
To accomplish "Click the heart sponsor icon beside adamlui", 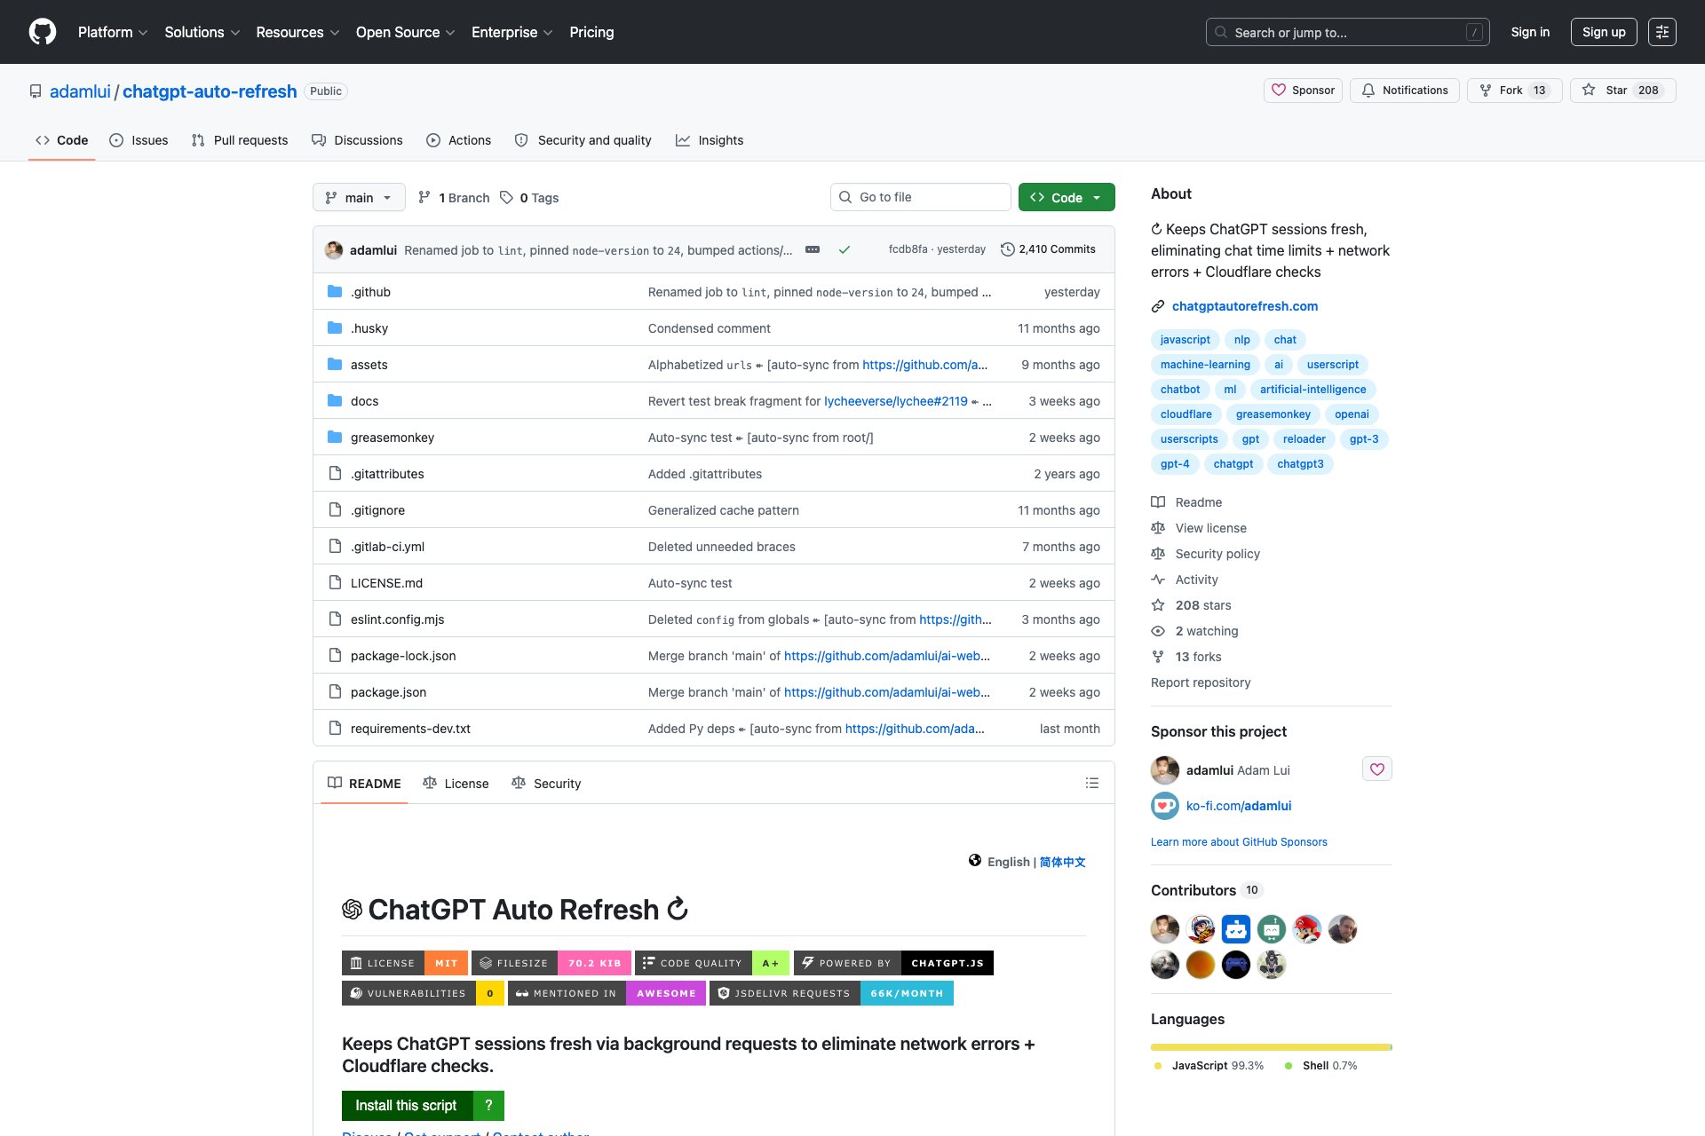I will pos(1376,769).
